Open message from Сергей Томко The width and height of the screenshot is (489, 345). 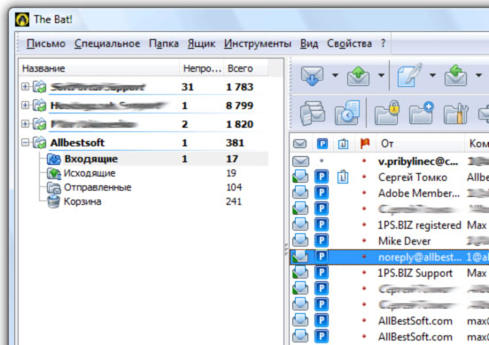click(413, 177)
